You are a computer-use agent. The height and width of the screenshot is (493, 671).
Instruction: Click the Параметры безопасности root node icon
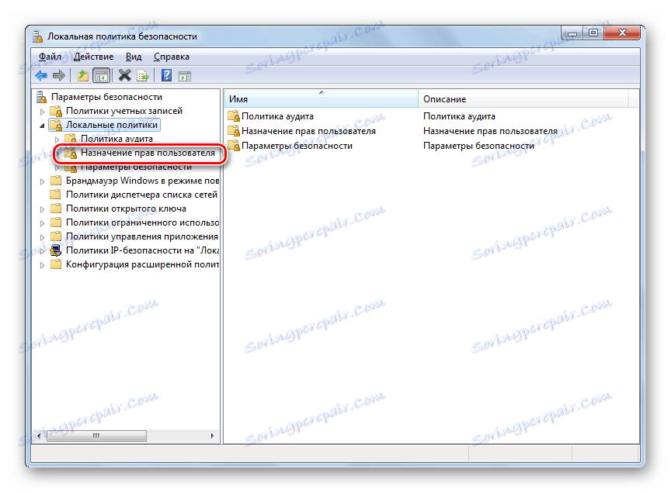tap(41, 97)
